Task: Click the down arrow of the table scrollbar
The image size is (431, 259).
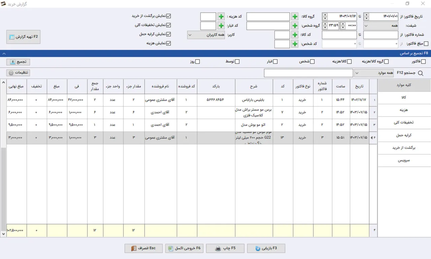Action: [3, 234]
